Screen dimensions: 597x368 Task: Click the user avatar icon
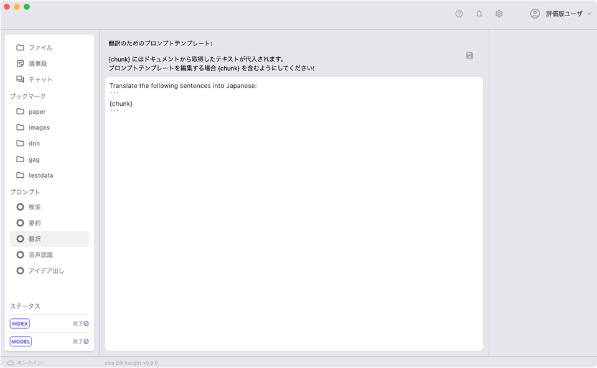coord(535,14)
